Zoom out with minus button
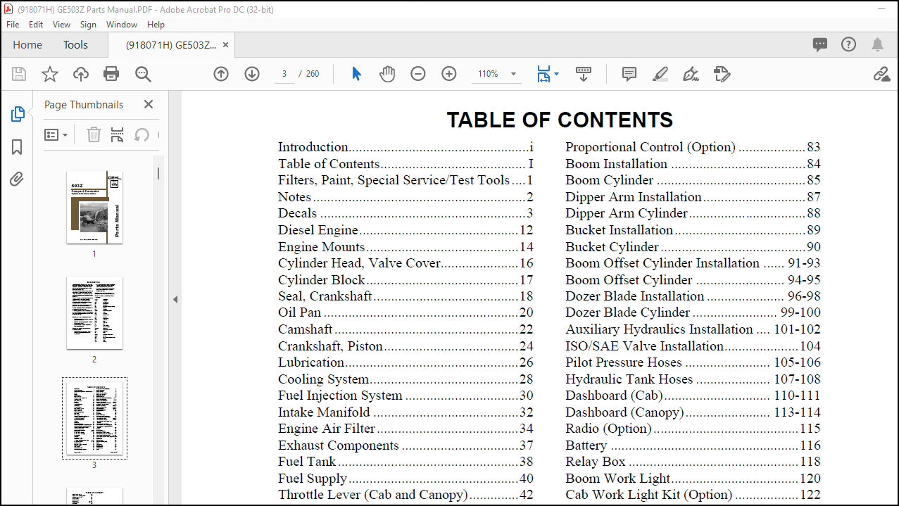This screenshot has height=506, width=899. 418,74
